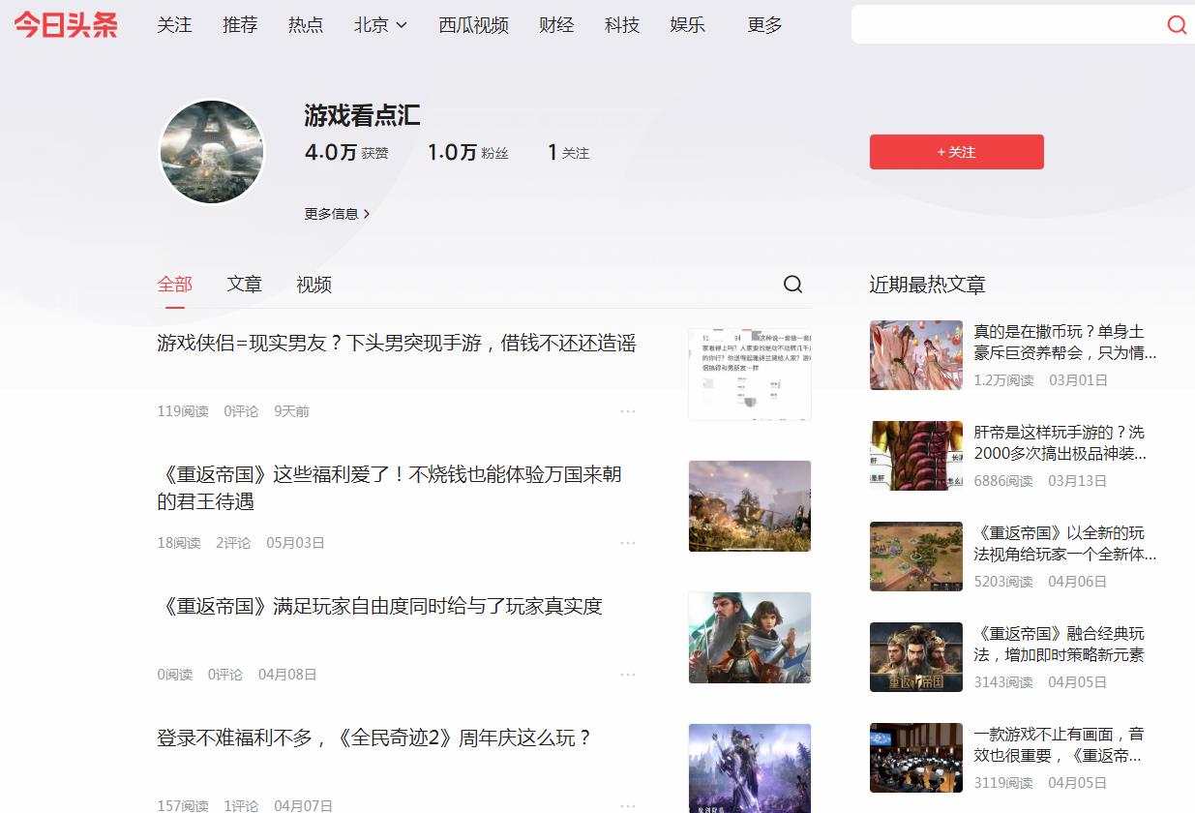This screenshot has width=1195, height=813.
Task: Open article 登录不难福利不多 全民奇迹2
Action: coord(374,738)
